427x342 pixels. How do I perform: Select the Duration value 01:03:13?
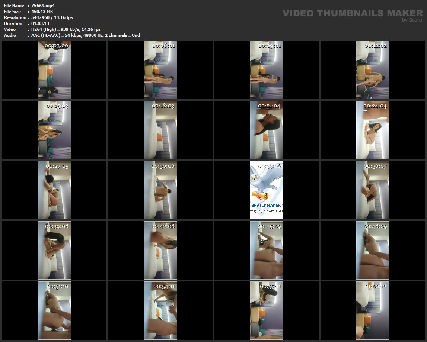coord(40,23)
